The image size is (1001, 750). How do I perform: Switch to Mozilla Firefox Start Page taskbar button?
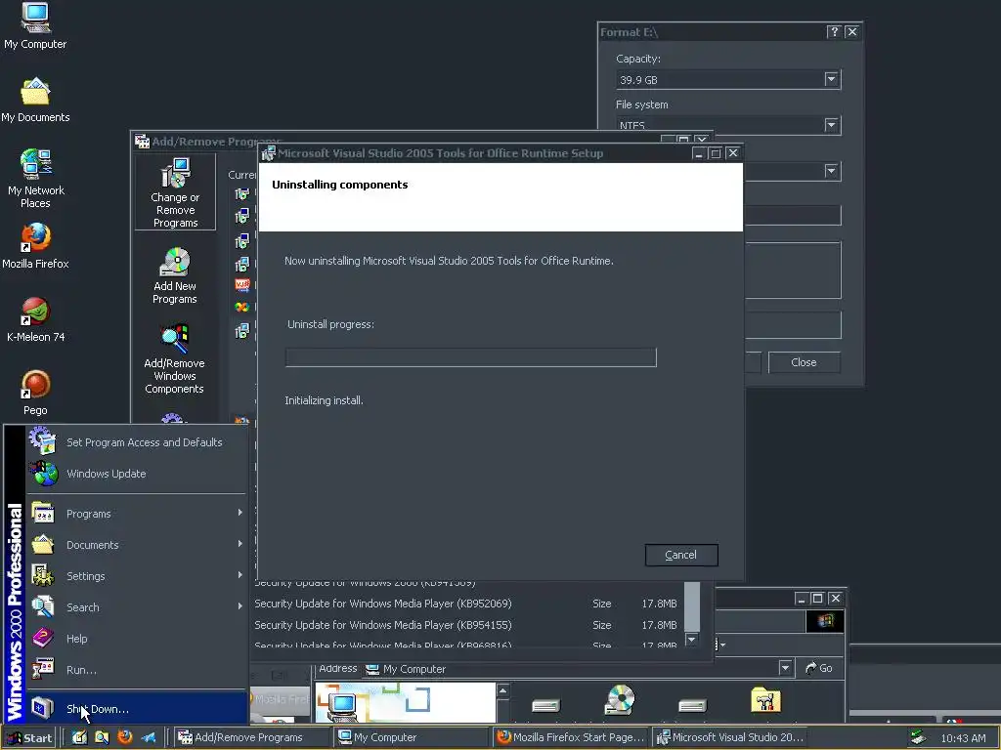pos(571,737)
